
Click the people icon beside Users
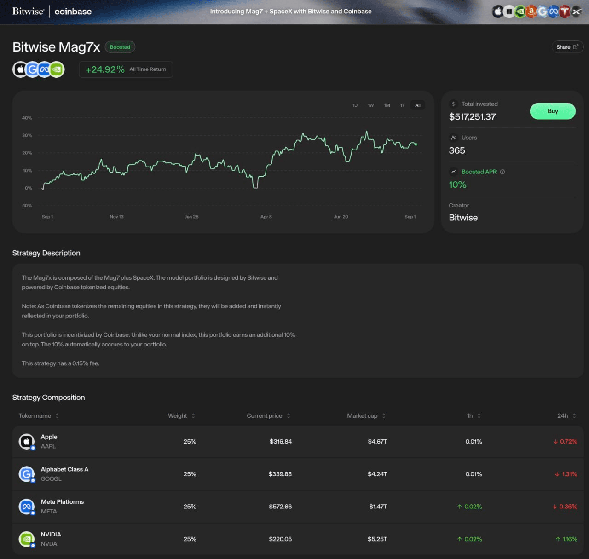coord(454,138)
